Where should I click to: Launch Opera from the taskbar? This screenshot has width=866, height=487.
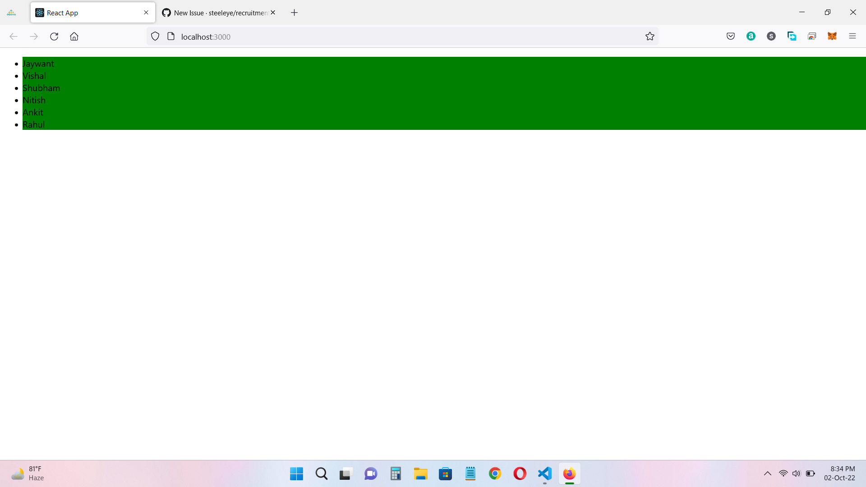(x=520, y=474)
